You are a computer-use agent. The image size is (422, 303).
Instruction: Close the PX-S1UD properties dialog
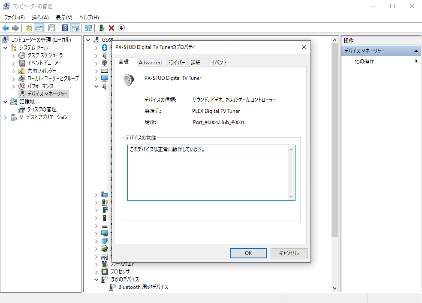point(304,47)
